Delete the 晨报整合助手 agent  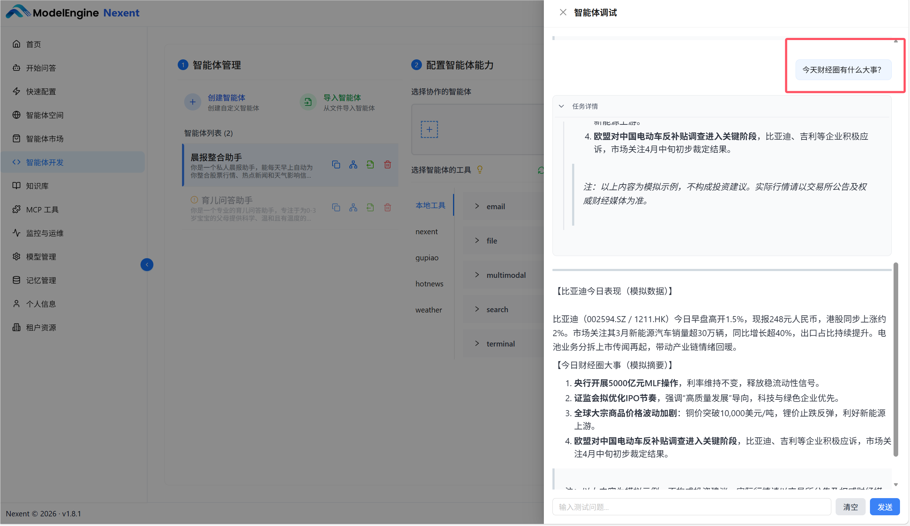click(x=387, y=164)
